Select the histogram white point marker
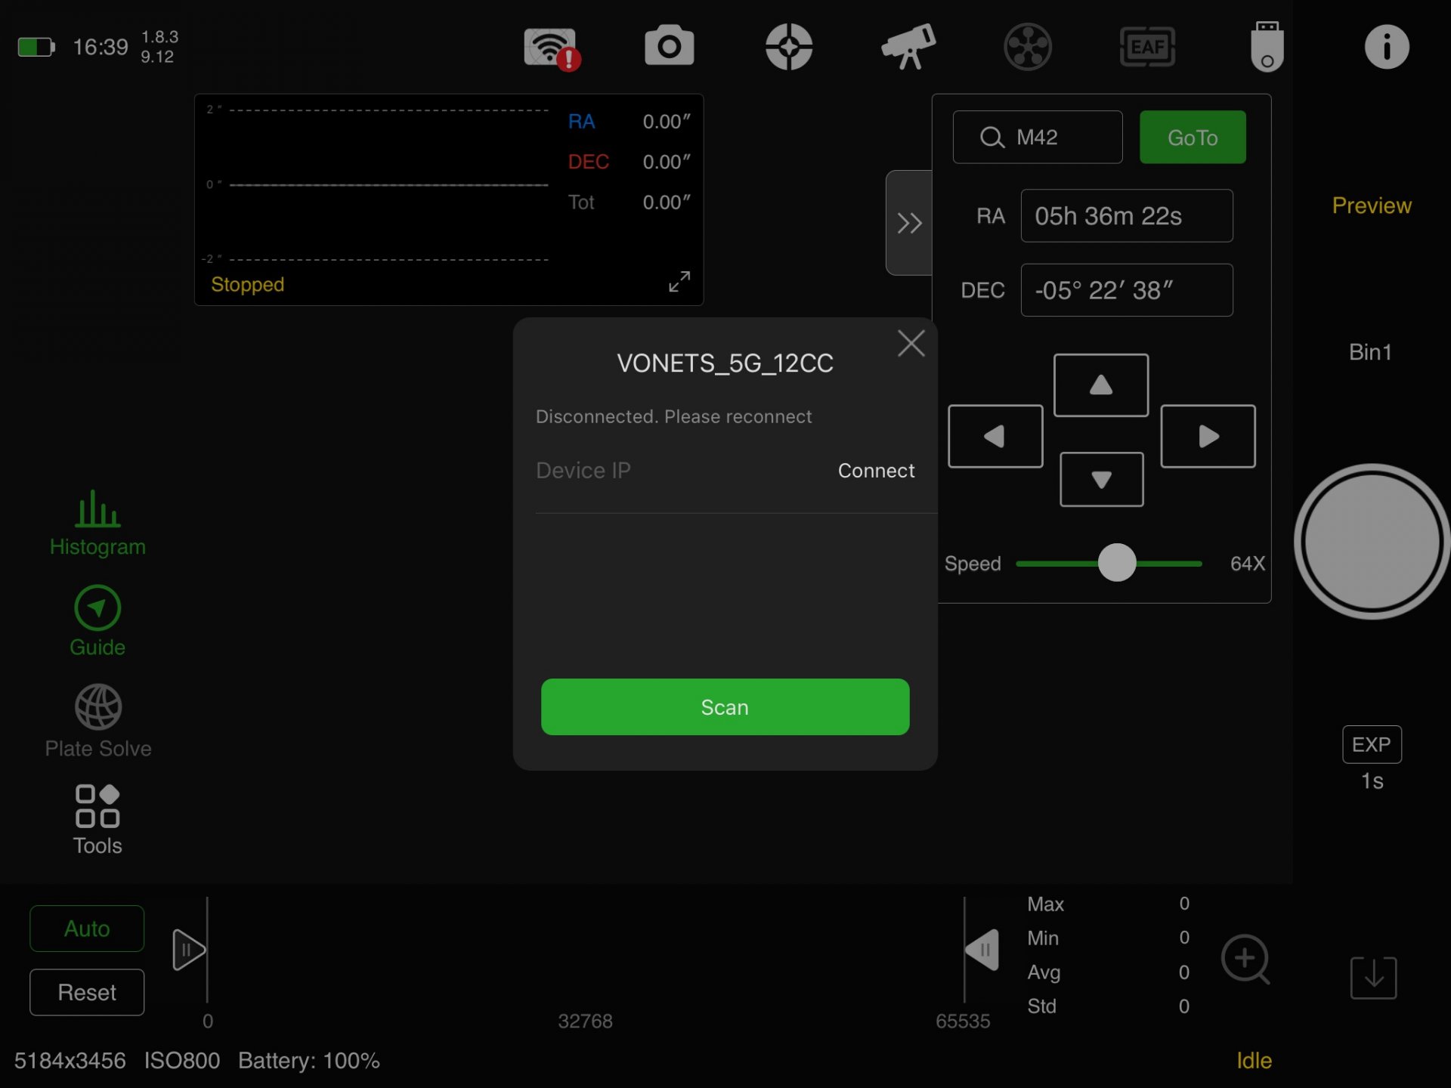 tap(982, 950)
